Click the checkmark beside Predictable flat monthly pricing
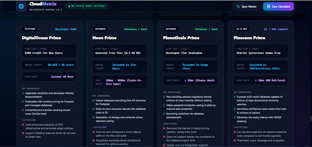This screenshot has height=147, width=312. [x=23, y=101]
